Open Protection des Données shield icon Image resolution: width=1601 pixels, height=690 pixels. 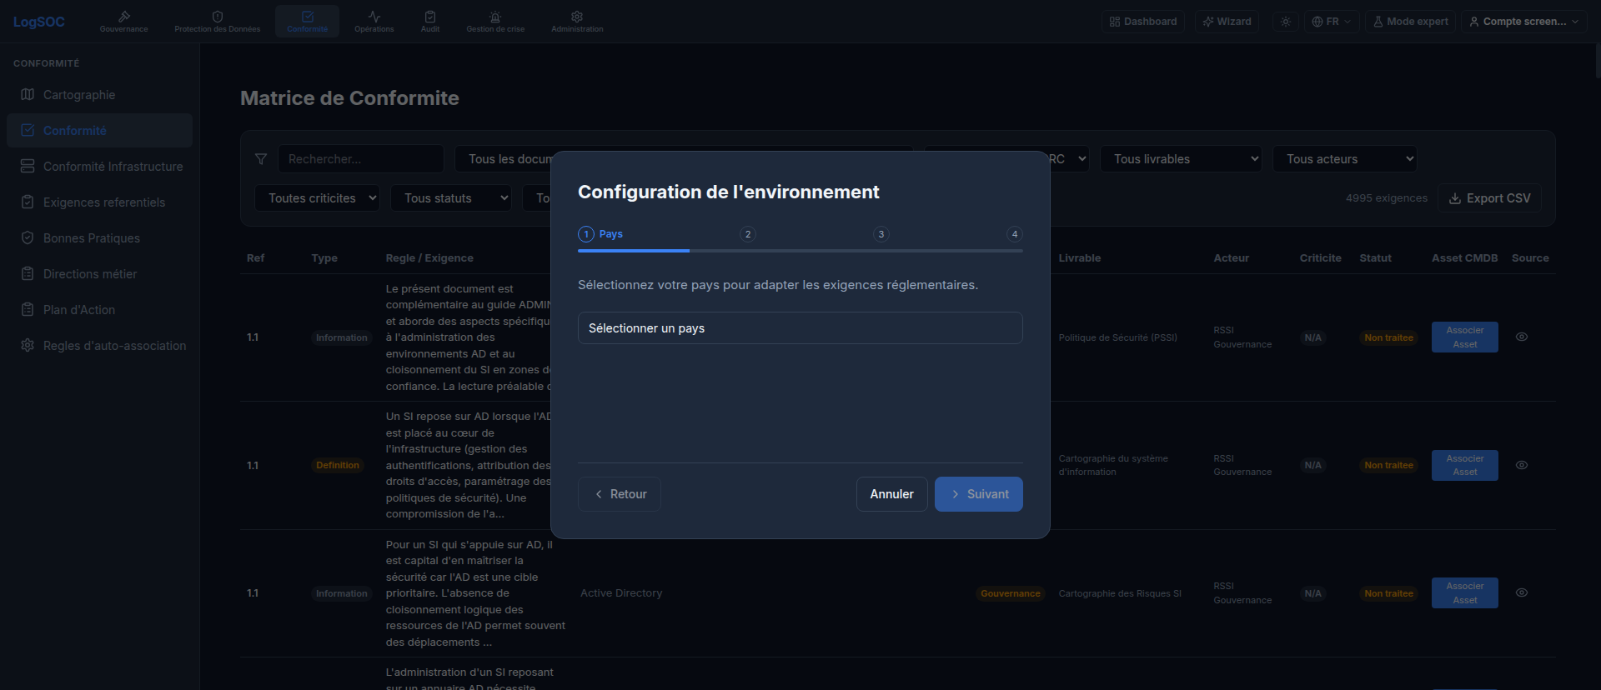click(x=218, y=17)
